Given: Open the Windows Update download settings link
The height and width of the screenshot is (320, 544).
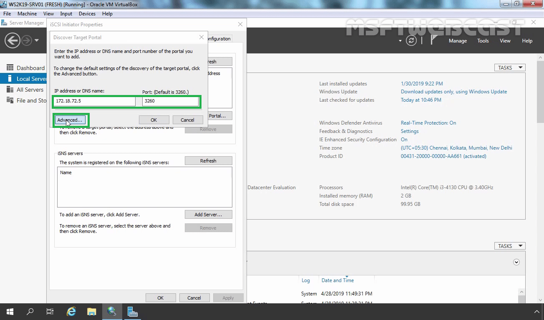Looking at the screenshot, I should tap(454, 91).
